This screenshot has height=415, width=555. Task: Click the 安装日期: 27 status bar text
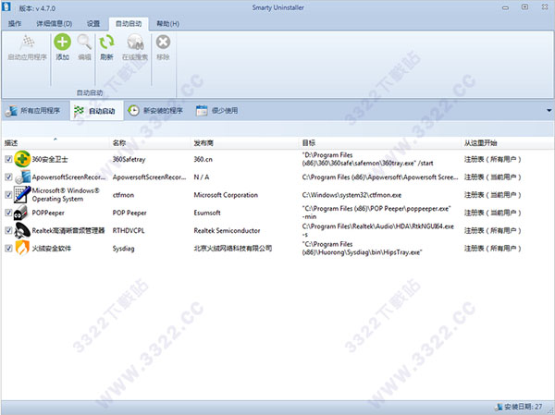pyautogui.click(x=524, y=407)
